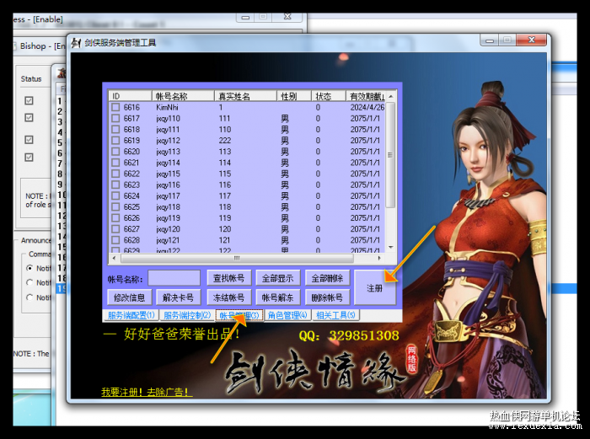The image size is (590, 439).
Task: Click the horizontal scroll-left arrow of account list
Action: click(115, 258)
